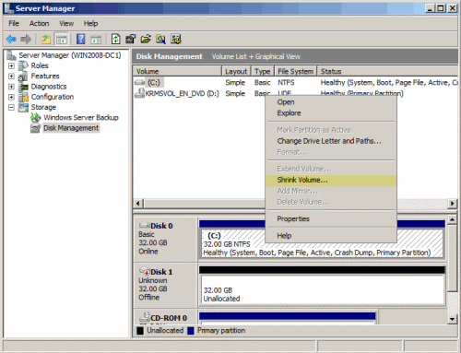Click the magnifier search toolbar icon
The height and width of the screenshot is (353, 461).
pos(160,39)
